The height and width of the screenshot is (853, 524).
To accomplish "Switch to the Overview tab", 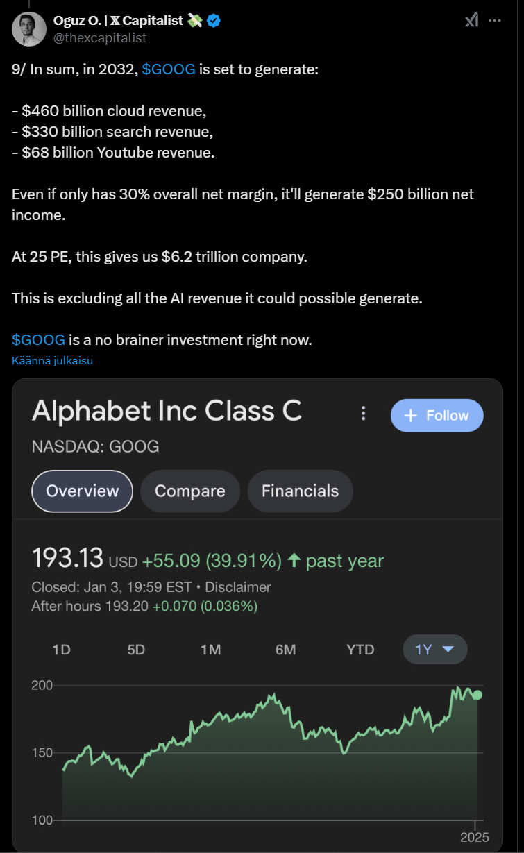I will (x=82, y=491).
